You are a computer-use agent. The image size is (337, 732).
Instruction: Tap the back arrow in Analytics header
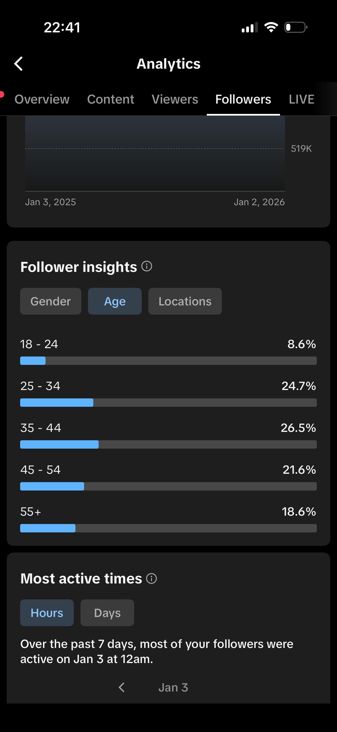click(19, 64)
